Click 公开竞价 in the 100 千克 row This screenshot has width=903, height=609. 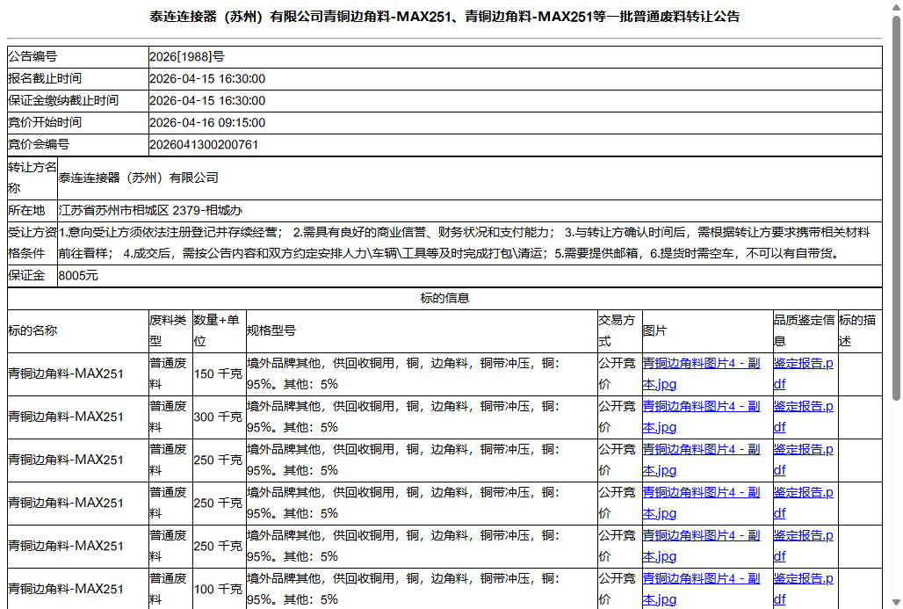pyautogui.click(x=617, y=589)
